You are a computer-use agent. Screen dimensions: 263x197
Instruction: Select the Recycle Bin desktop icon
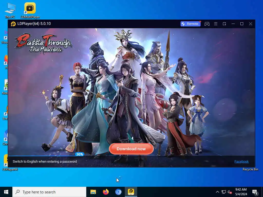tap(250, 169)
